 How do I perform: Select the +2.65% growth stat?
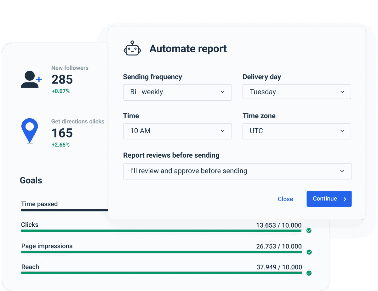[x=61, y=145]
